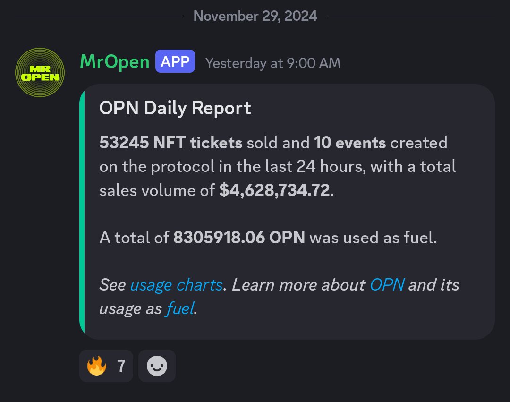Click the green accent bar of the embed
The height and width of the screenshot is (402, 510).
[82, 212]
